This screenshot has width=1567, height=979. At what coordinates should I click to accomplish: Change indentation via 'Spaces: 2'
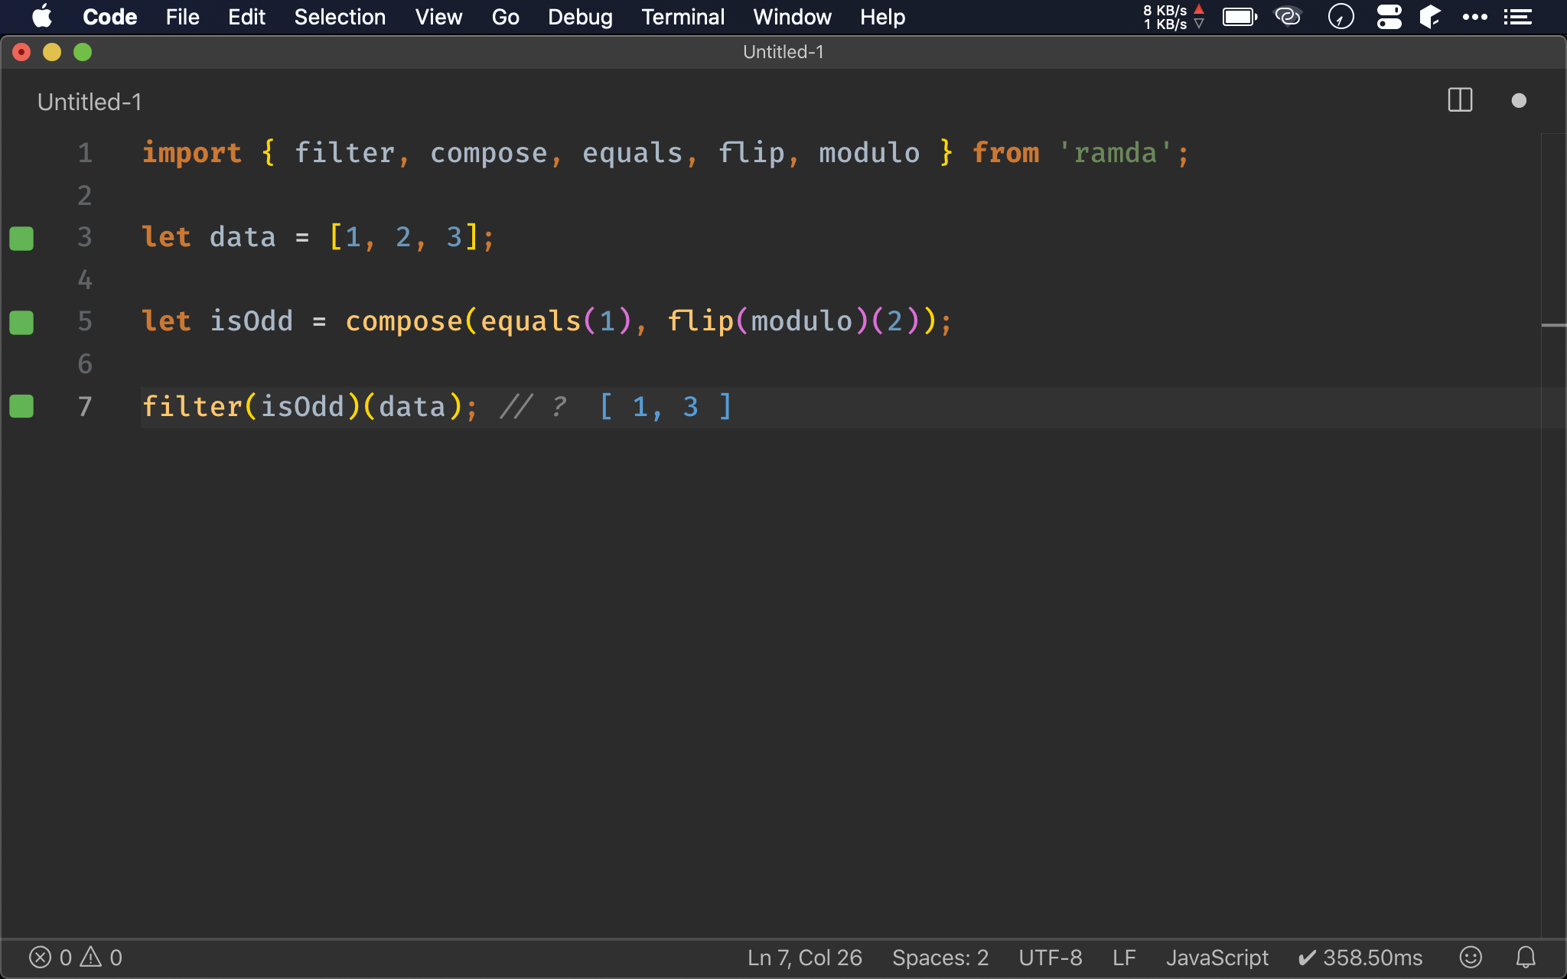[940, 958]
